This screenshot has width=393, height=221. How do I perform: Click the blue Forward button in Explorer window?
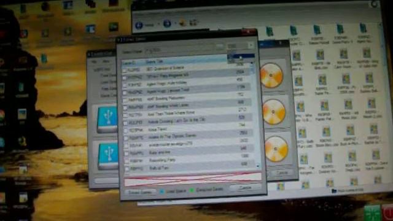click(167, 24)
